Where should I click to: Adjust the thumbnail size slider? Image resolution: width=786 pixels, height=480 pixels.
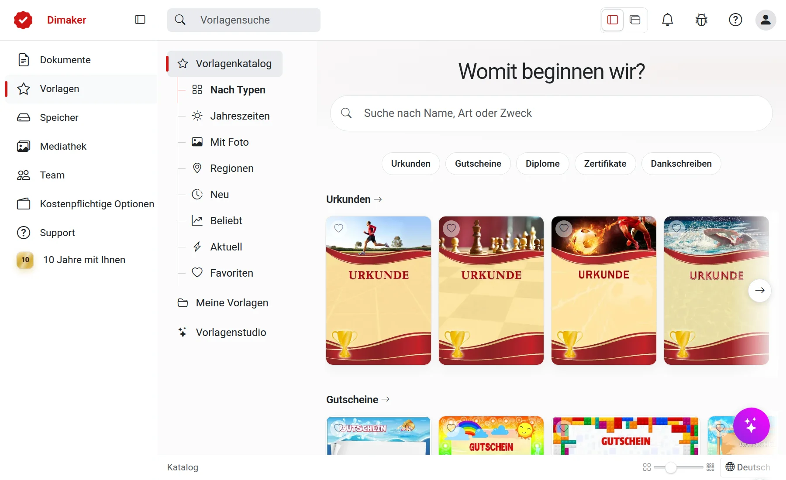[671, 467]
